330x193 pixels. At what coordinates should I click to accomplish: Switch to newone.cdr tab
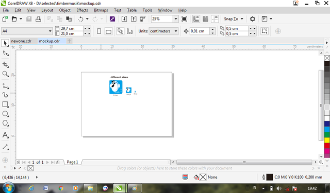tap(21, 41)
